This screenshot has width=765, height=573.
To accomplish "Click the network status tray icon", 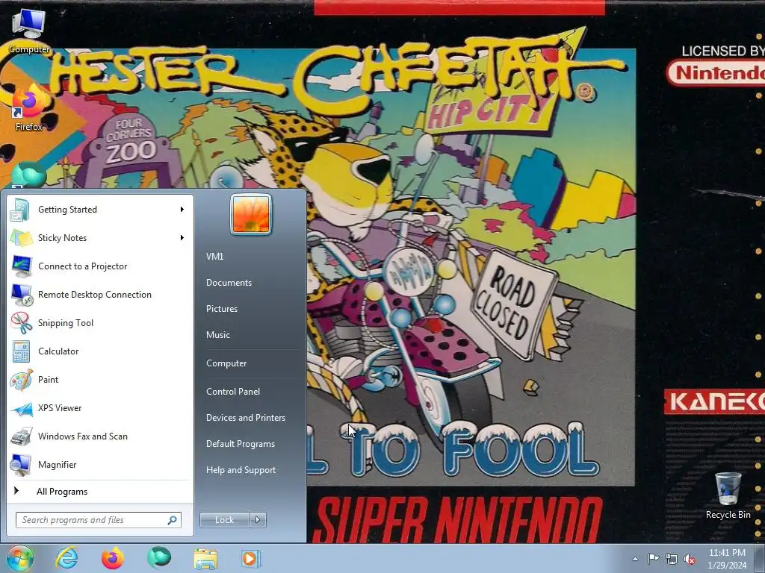I will tap(672, 559).
